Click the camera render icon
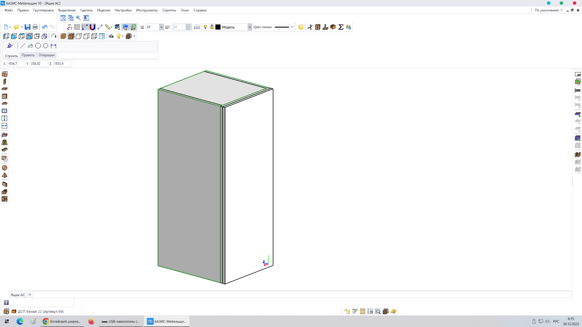582x327 pixels. 111,36
